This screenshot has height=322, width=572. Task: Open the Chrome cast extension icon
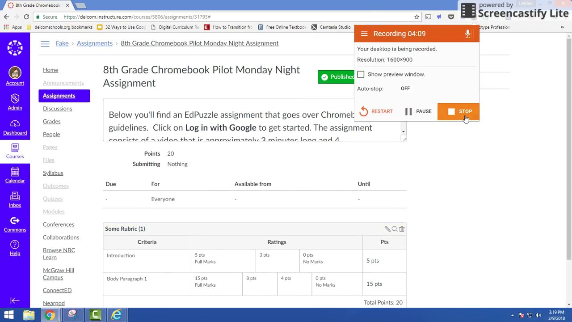(428, 17)
